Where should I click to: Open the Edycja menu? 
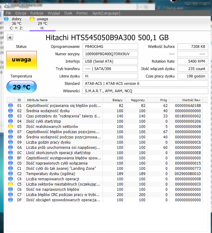pos(21,13)
